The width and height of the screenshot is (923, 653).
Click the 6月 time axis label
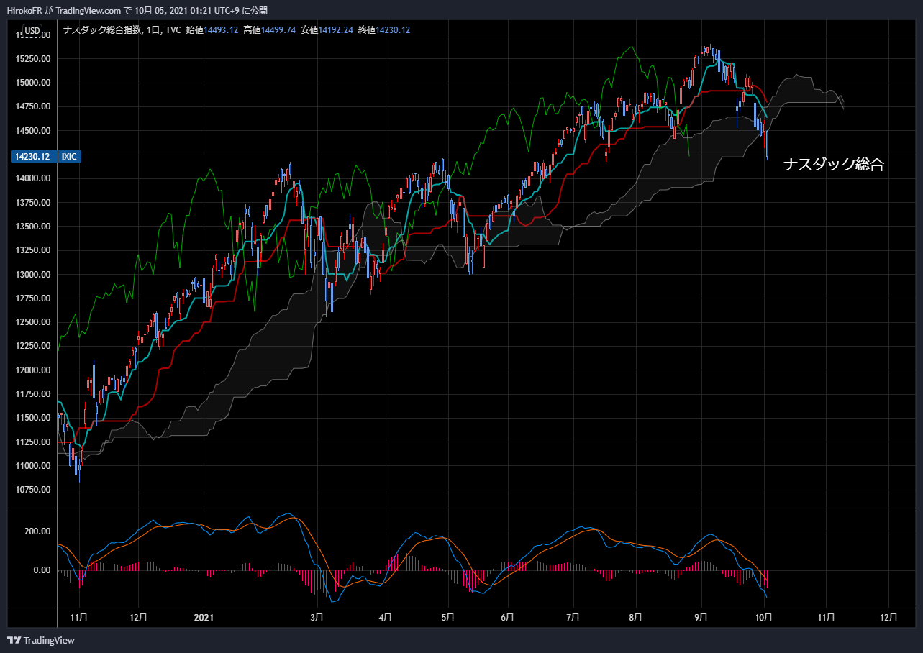[508, 617]
